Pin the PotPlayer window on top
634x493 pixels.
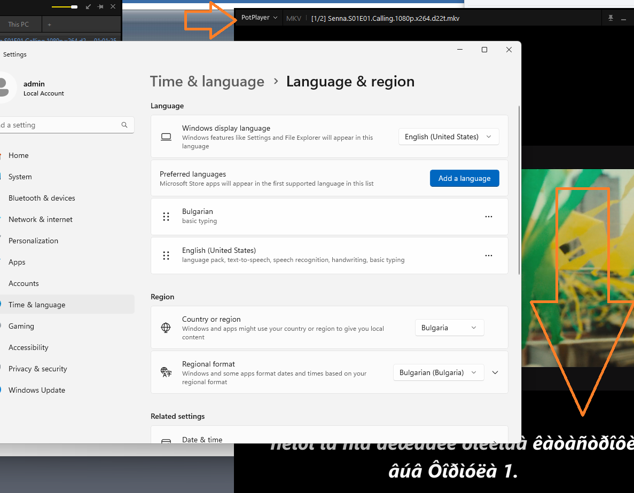(x=610, y=18)
